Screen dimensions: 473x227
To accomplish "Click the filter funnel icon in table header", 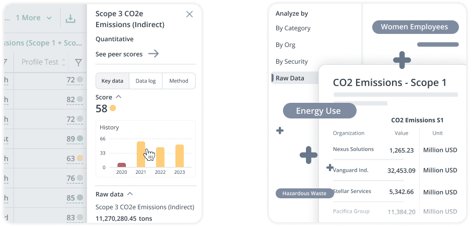I will click(x=78, y=63).
